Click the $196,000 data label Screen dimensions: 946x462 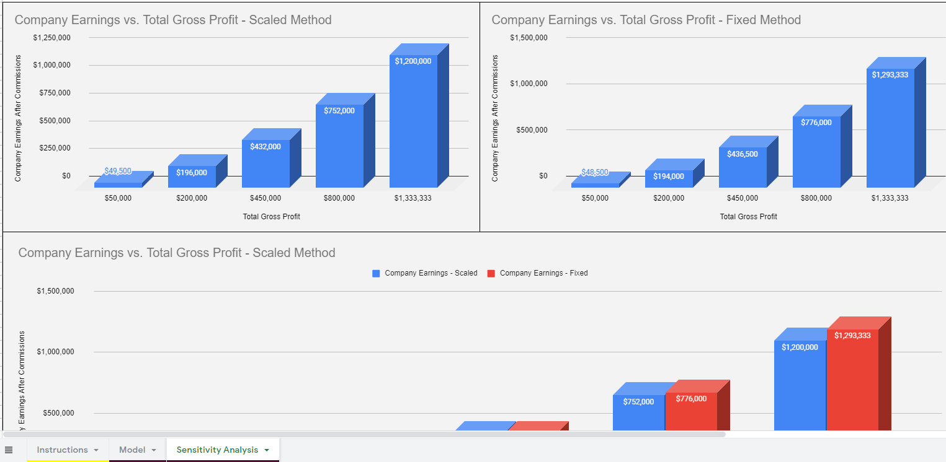(192, 173)
